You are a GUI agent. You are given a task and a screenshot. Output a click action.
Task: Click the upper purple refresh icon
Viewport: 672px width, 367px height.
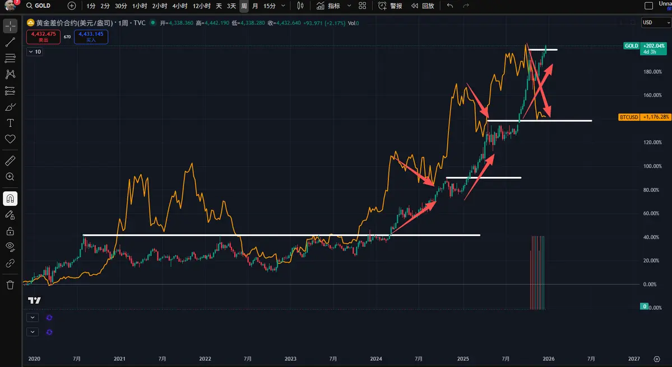coord(49,317)
